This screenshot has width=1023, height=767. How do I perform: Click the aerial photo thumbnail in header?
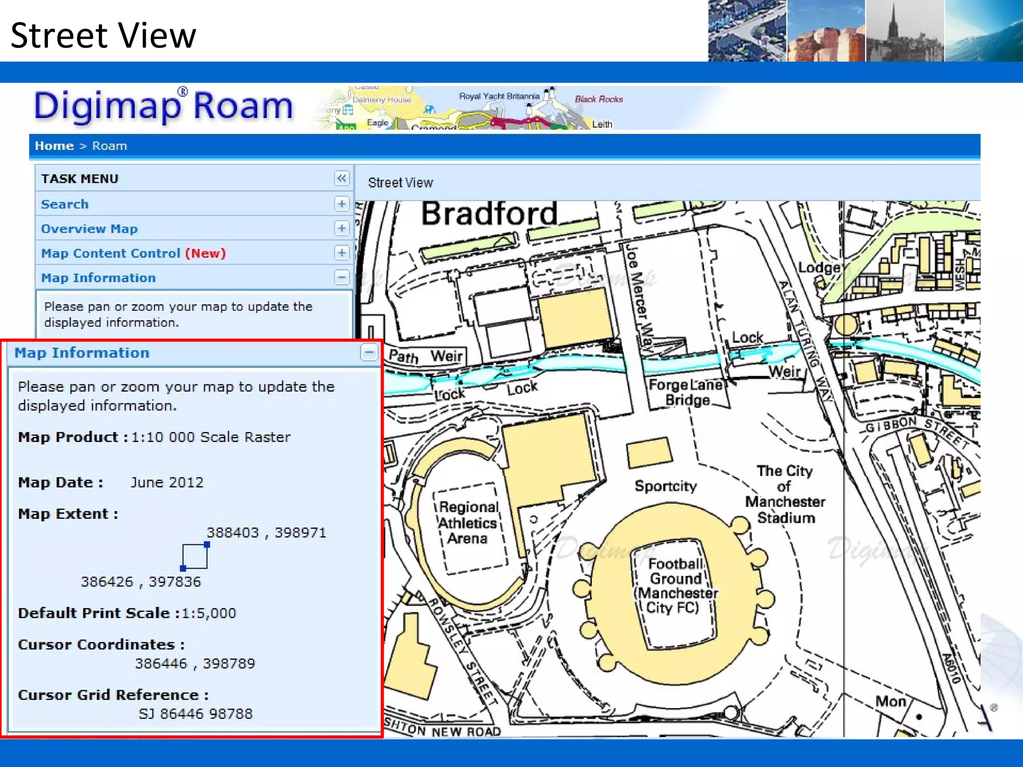click(x=747, y=31)
